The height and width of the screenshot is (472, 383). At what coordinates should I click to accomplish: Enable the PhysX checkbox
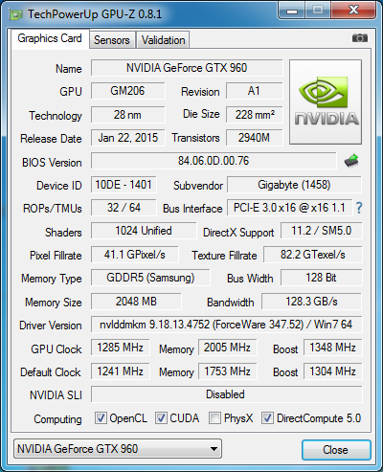click(214, 418)
